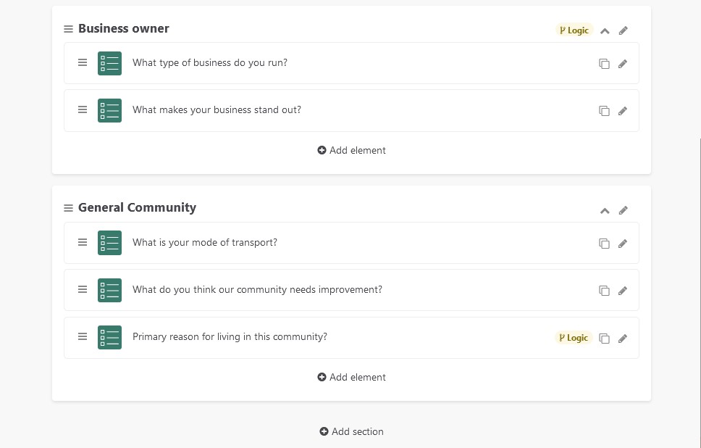Click drag handle of General Community section
Screen dimensions: 701x448
click(x=68, y=208)
